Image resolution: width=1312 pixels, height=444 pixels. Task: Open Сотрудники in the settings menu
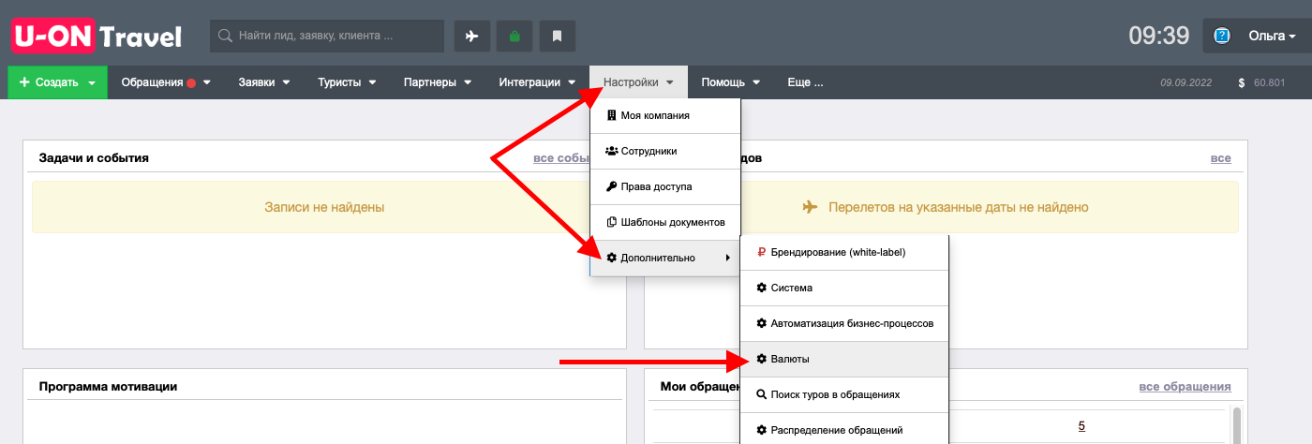pyautogui.click(x=665, y=151)
